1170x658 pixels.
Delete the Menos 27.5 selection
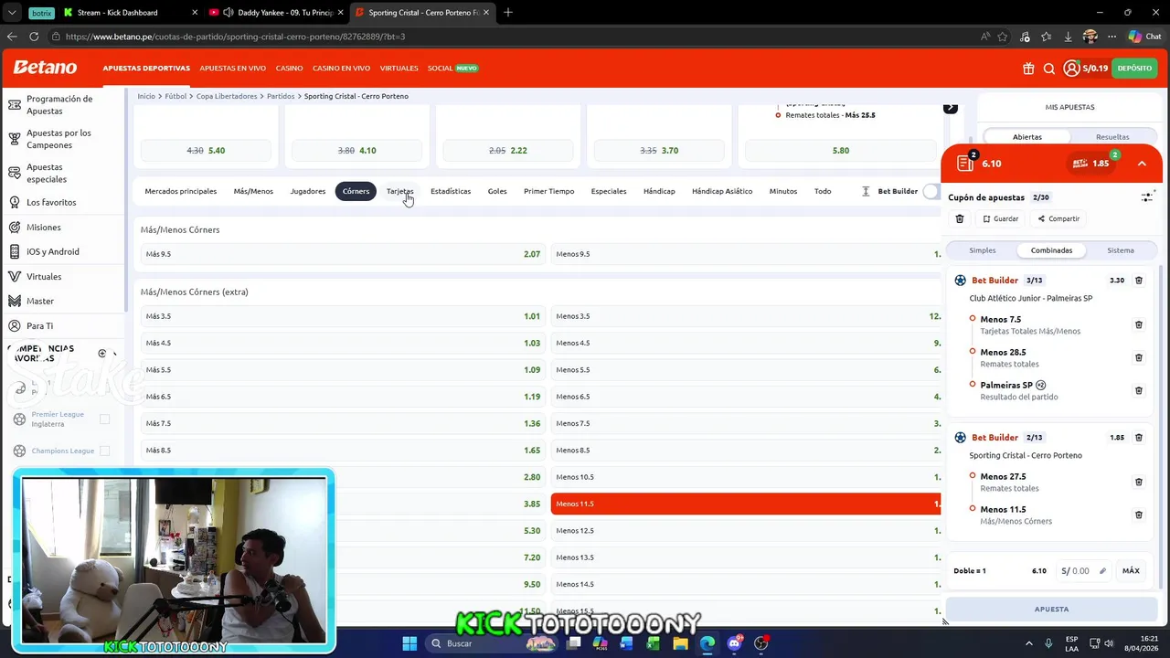click(1139, 482)
